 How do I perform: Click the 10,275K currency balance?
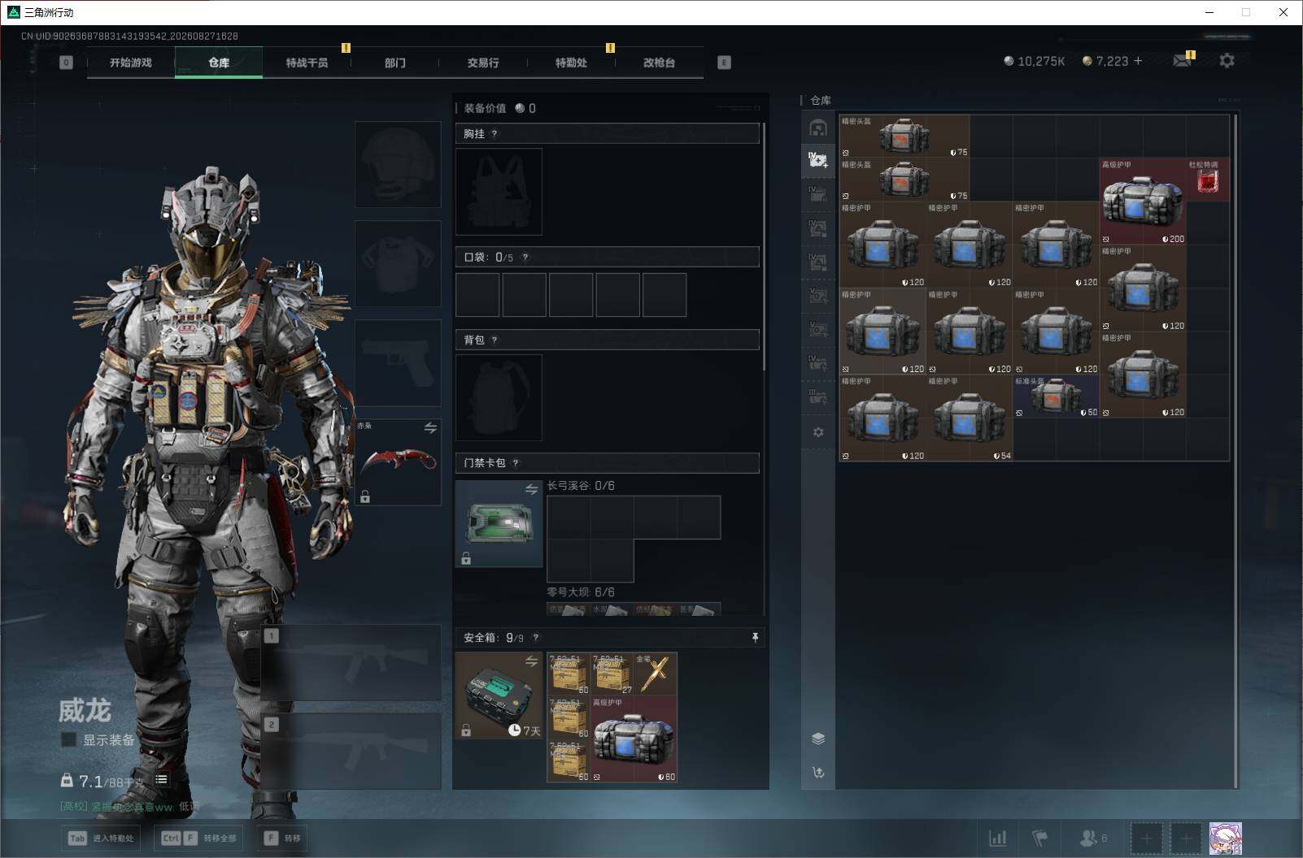[x=1034, y=61]
